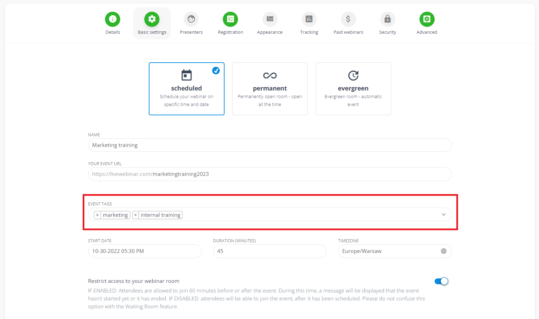Click the Presenters face icon
Viewport: 539px width, 319px height.
[x=191, y=19]
